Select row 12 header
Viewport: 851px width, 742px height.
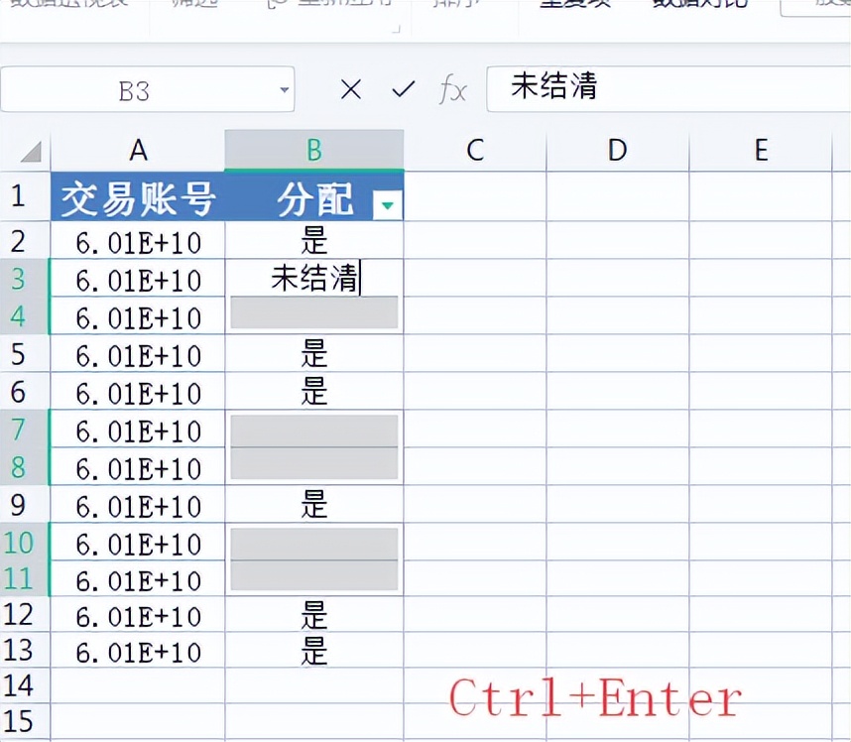25,614
